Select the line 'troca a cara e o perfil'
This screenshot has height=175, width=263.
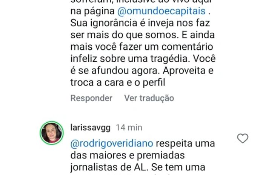click(x=118, y=82)
